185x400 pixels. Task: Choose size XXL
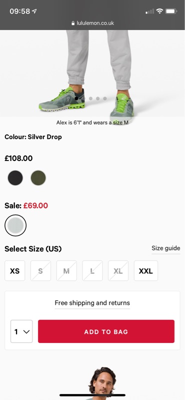tap(146, 270)
